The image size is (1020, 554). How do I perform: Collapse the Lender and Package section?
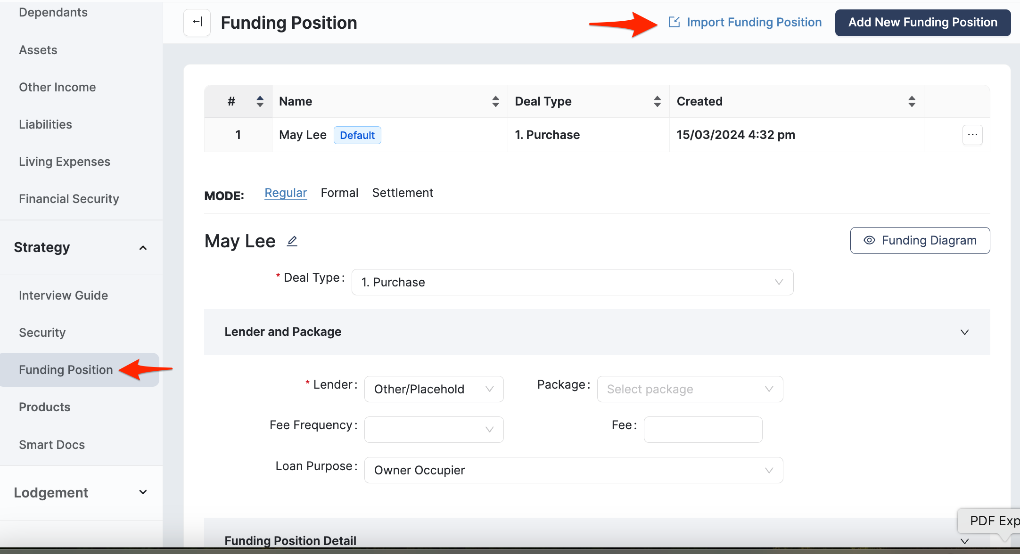(x=964, y=332)
